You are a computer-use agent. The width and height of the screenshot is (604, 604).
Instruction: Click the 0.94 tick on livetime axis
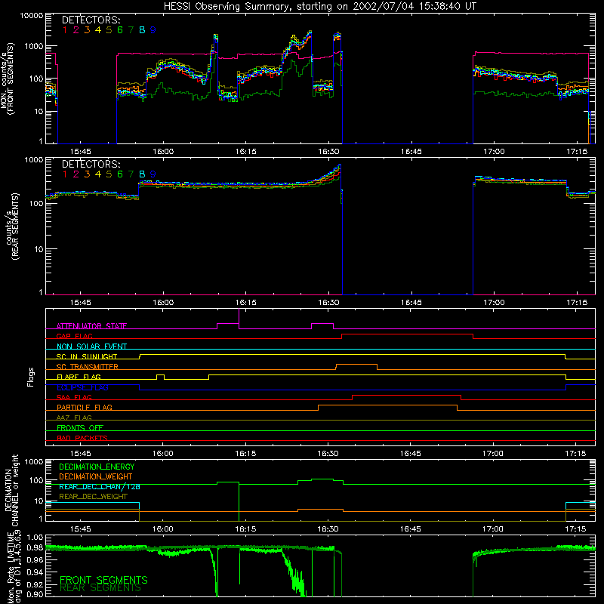(x=35, y=572)
